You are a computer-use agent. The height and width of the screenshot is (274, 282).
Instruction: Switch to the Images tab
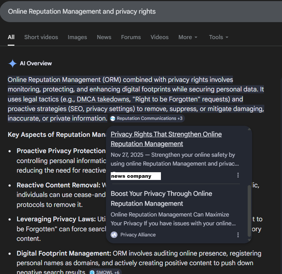point(78,37)
